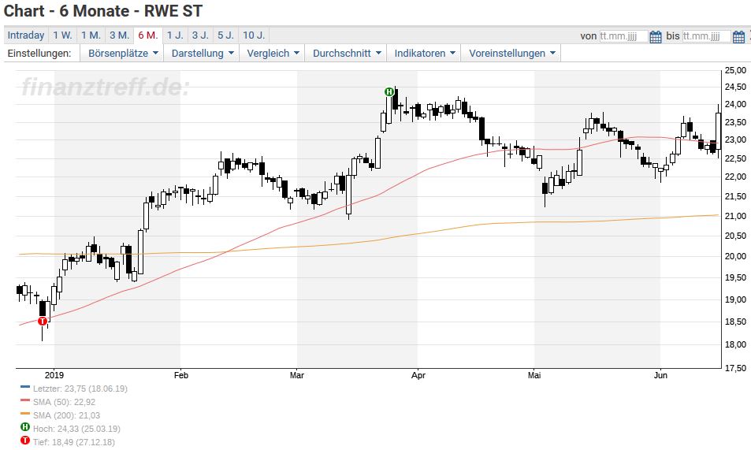
Task: Click the orange SMA (200) legend color line
Action: (25, 413)
